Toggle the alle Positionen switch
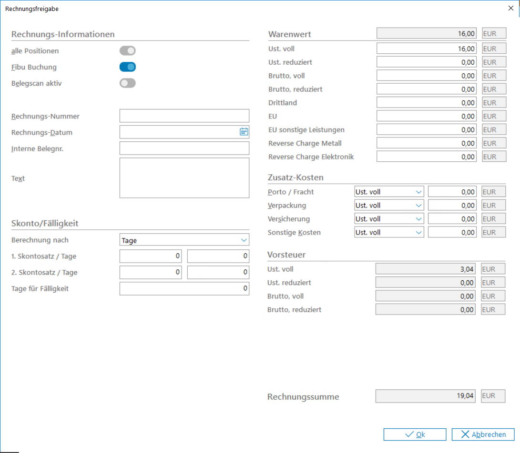The width and height of the screenshot is (520, 453). [127, 51]
